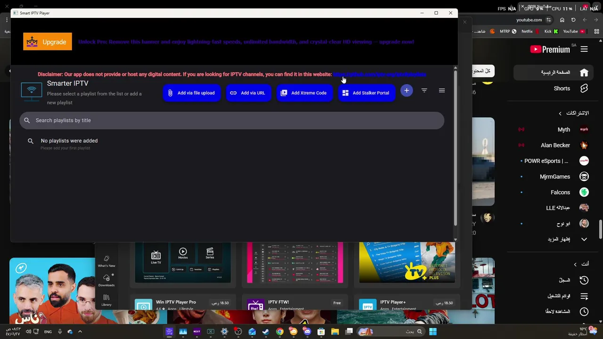Click the magnifier icon in playlist search
The height and width of the screenshot is (339, 603).
[27, 120]
